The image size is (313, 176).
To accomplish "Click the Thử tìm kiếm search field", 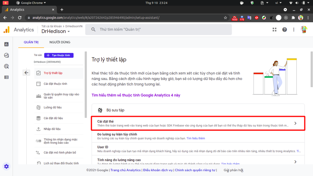I will click(x=159, y=30).
